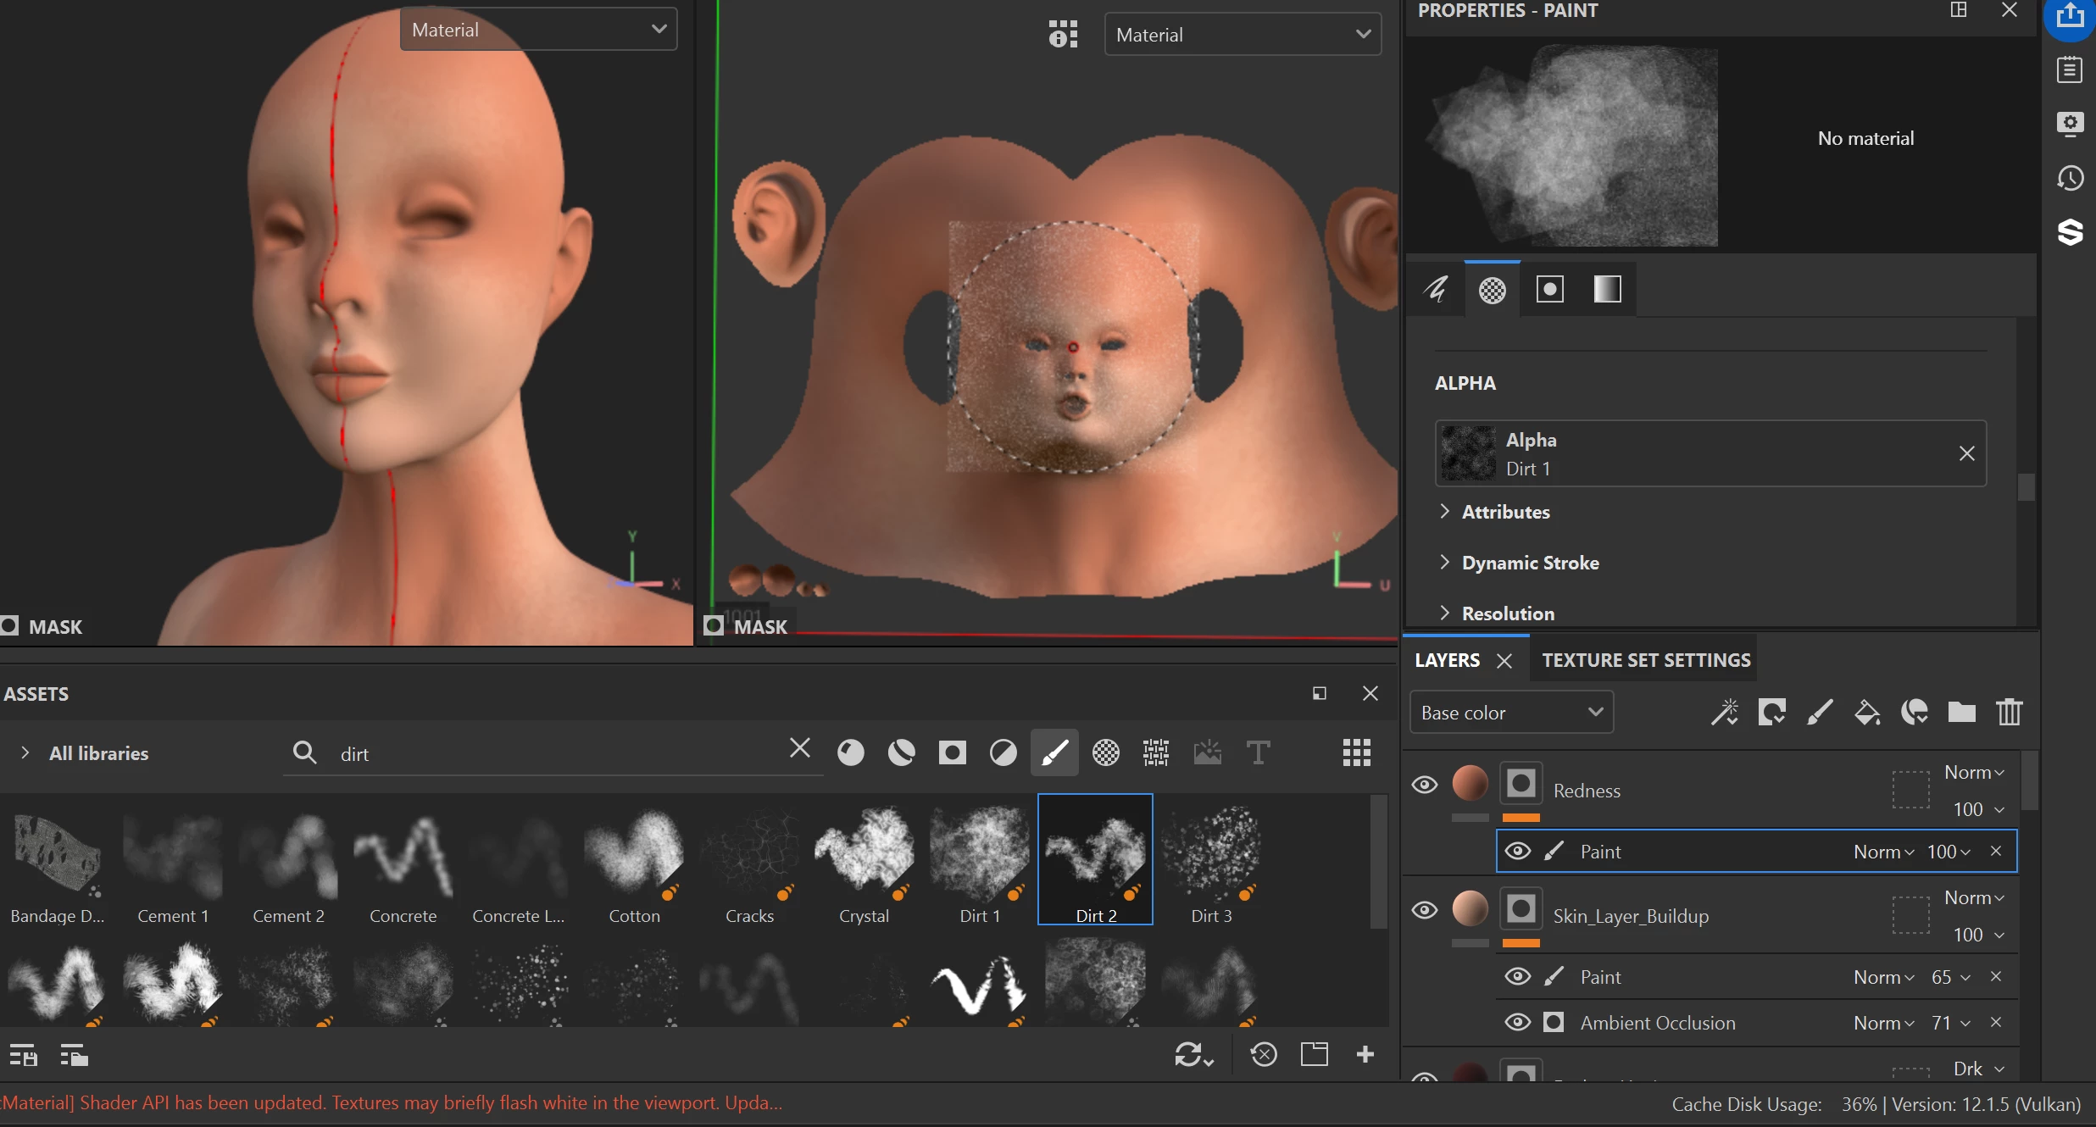Select the Dirt 3 brush thumbnail
The height and width of the screenshot is (1127, 2096).
1211,859
